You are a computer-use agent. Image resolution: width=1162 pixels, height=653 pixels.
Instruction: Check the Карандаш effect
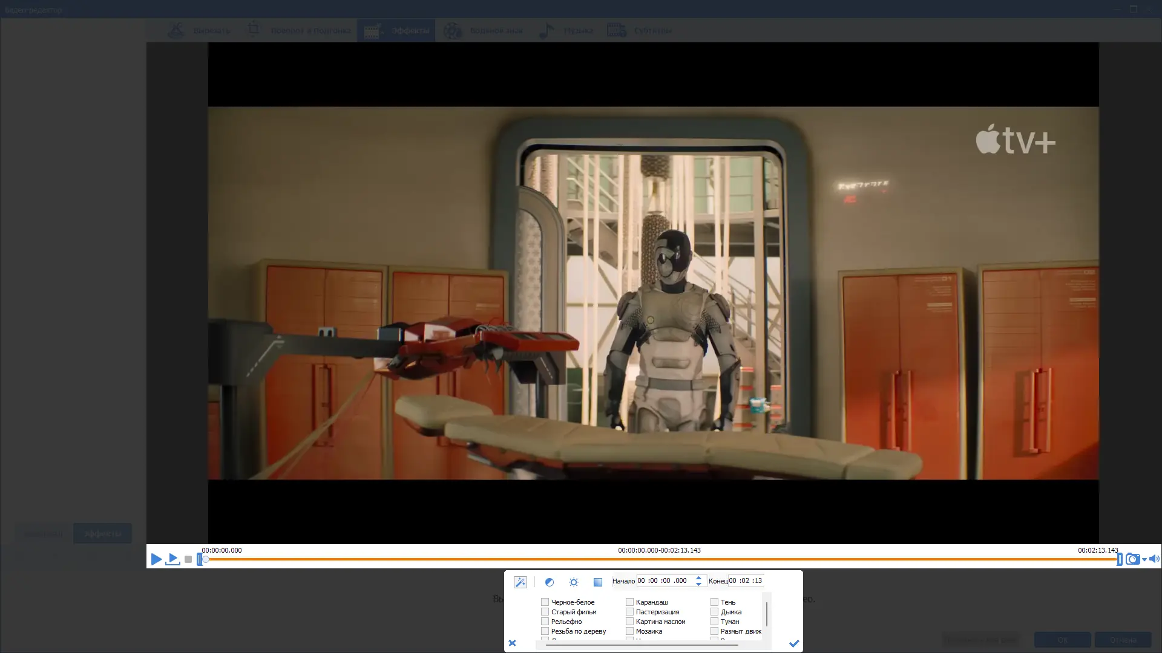pyautogui.click(x=629, y=602)
